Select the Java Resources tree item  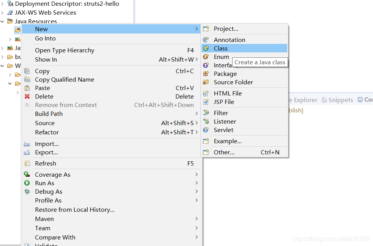point(36,22)
